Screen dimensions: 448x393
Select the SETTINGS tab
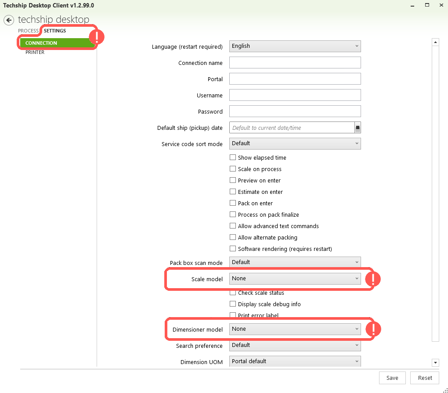(55, 31)
